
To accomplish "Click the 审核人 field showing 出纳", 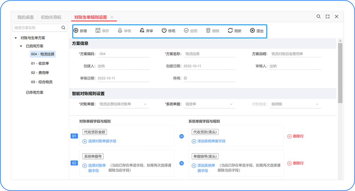I will 295,66.
